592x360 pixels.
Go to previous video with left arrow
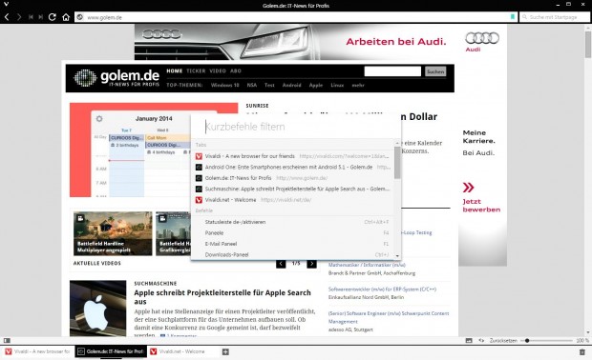pyautogui.click(x=281, y=264)
